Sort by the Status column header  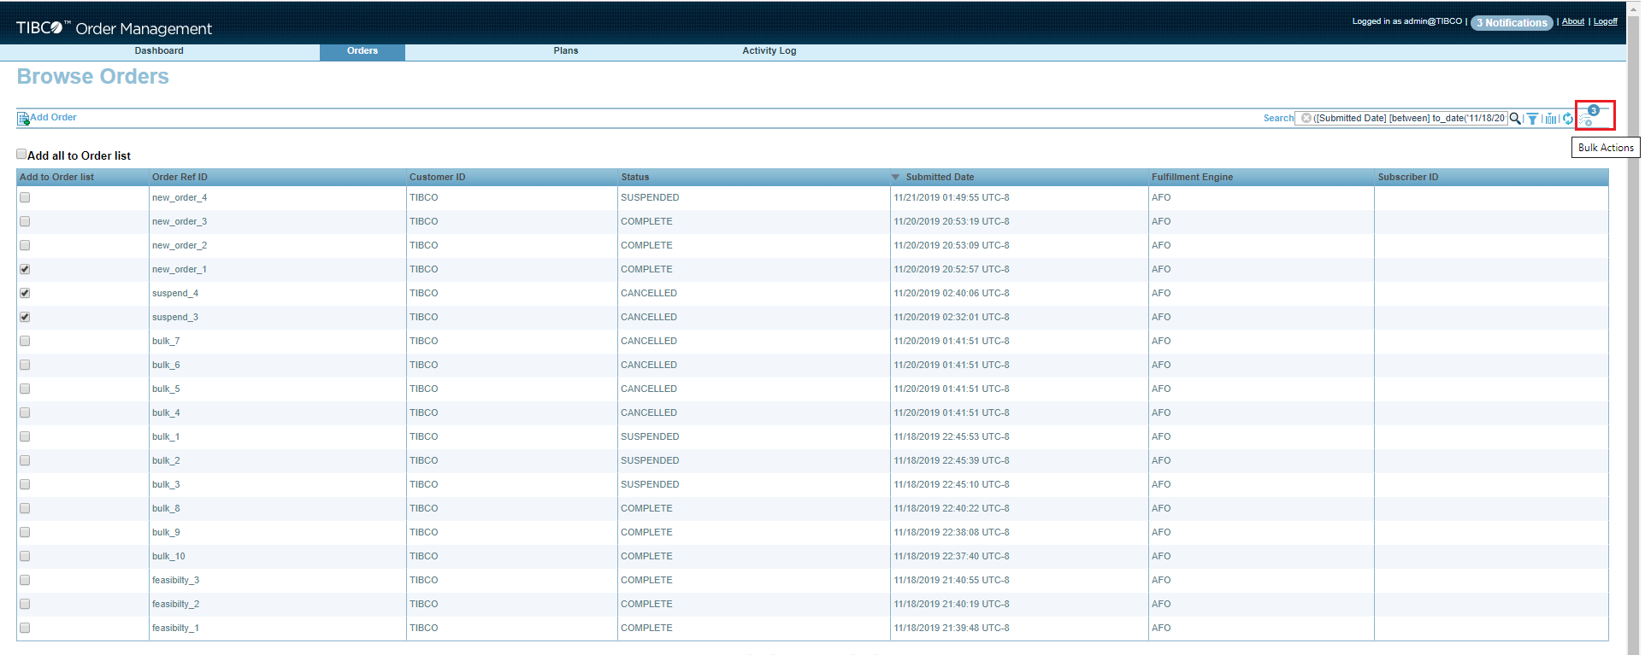[x=635, y=178]
